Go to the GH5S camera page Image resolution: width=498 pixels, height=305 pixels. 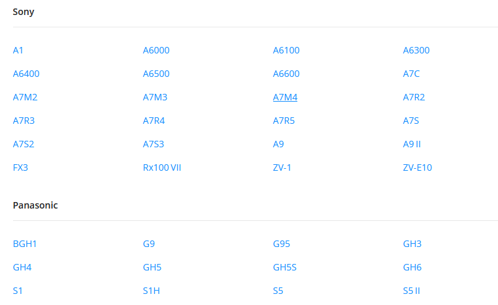[284, 267]
